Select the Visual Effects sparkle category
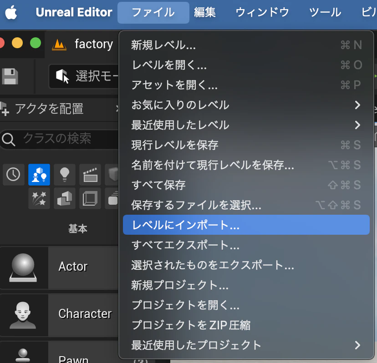This screenshot has height=363, width=377. coord(39,198)
